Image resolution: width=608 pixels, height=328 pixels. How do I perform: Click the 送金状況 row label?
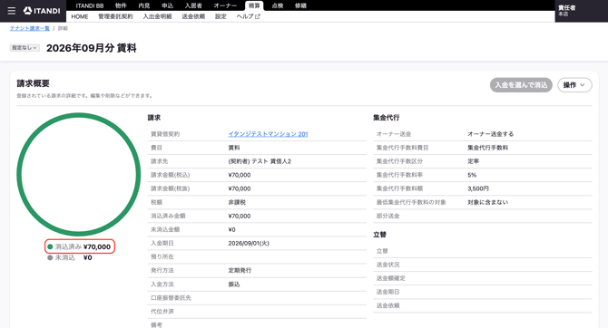pyautogui.click(x=387, y=265)
